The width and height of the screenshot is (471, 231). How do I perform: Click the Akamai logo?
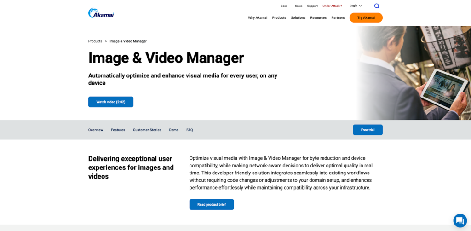click(x=101, y=13)
